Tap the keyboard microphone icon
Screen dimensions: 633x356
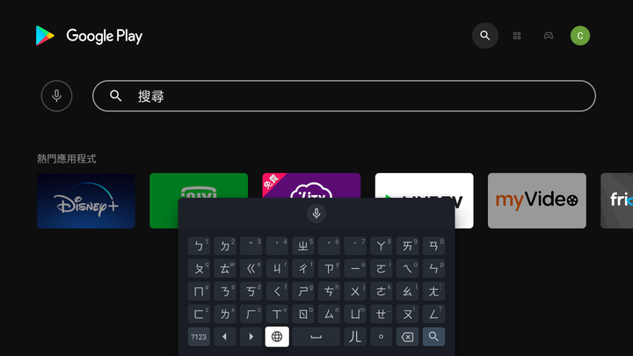pyautogui.click(x=316, y=213)
